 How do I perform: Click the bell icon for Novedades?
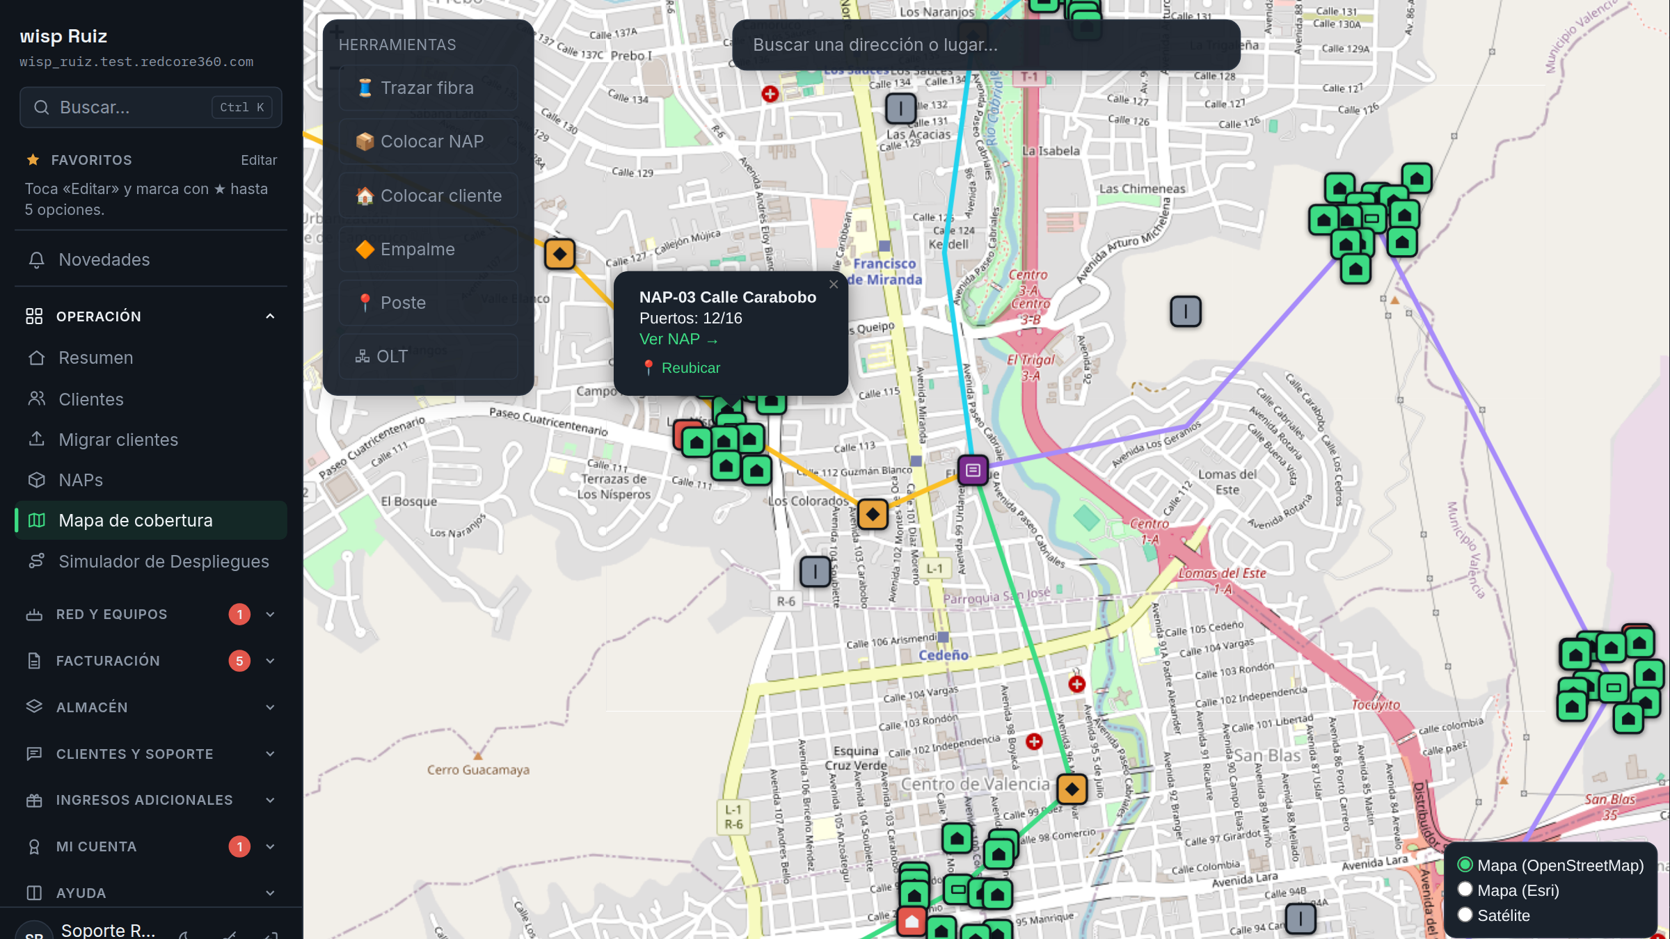37,259
